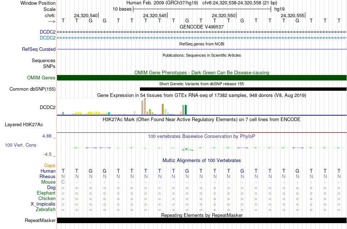Click Multiz Alignments of 100 Vertebrates title
This screenshot has height=229, width=347.
coord(202,161)
